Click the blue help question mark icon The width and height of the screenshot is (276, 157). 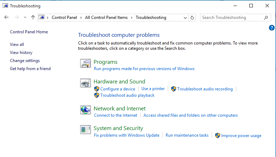click(x=271, y=28)
